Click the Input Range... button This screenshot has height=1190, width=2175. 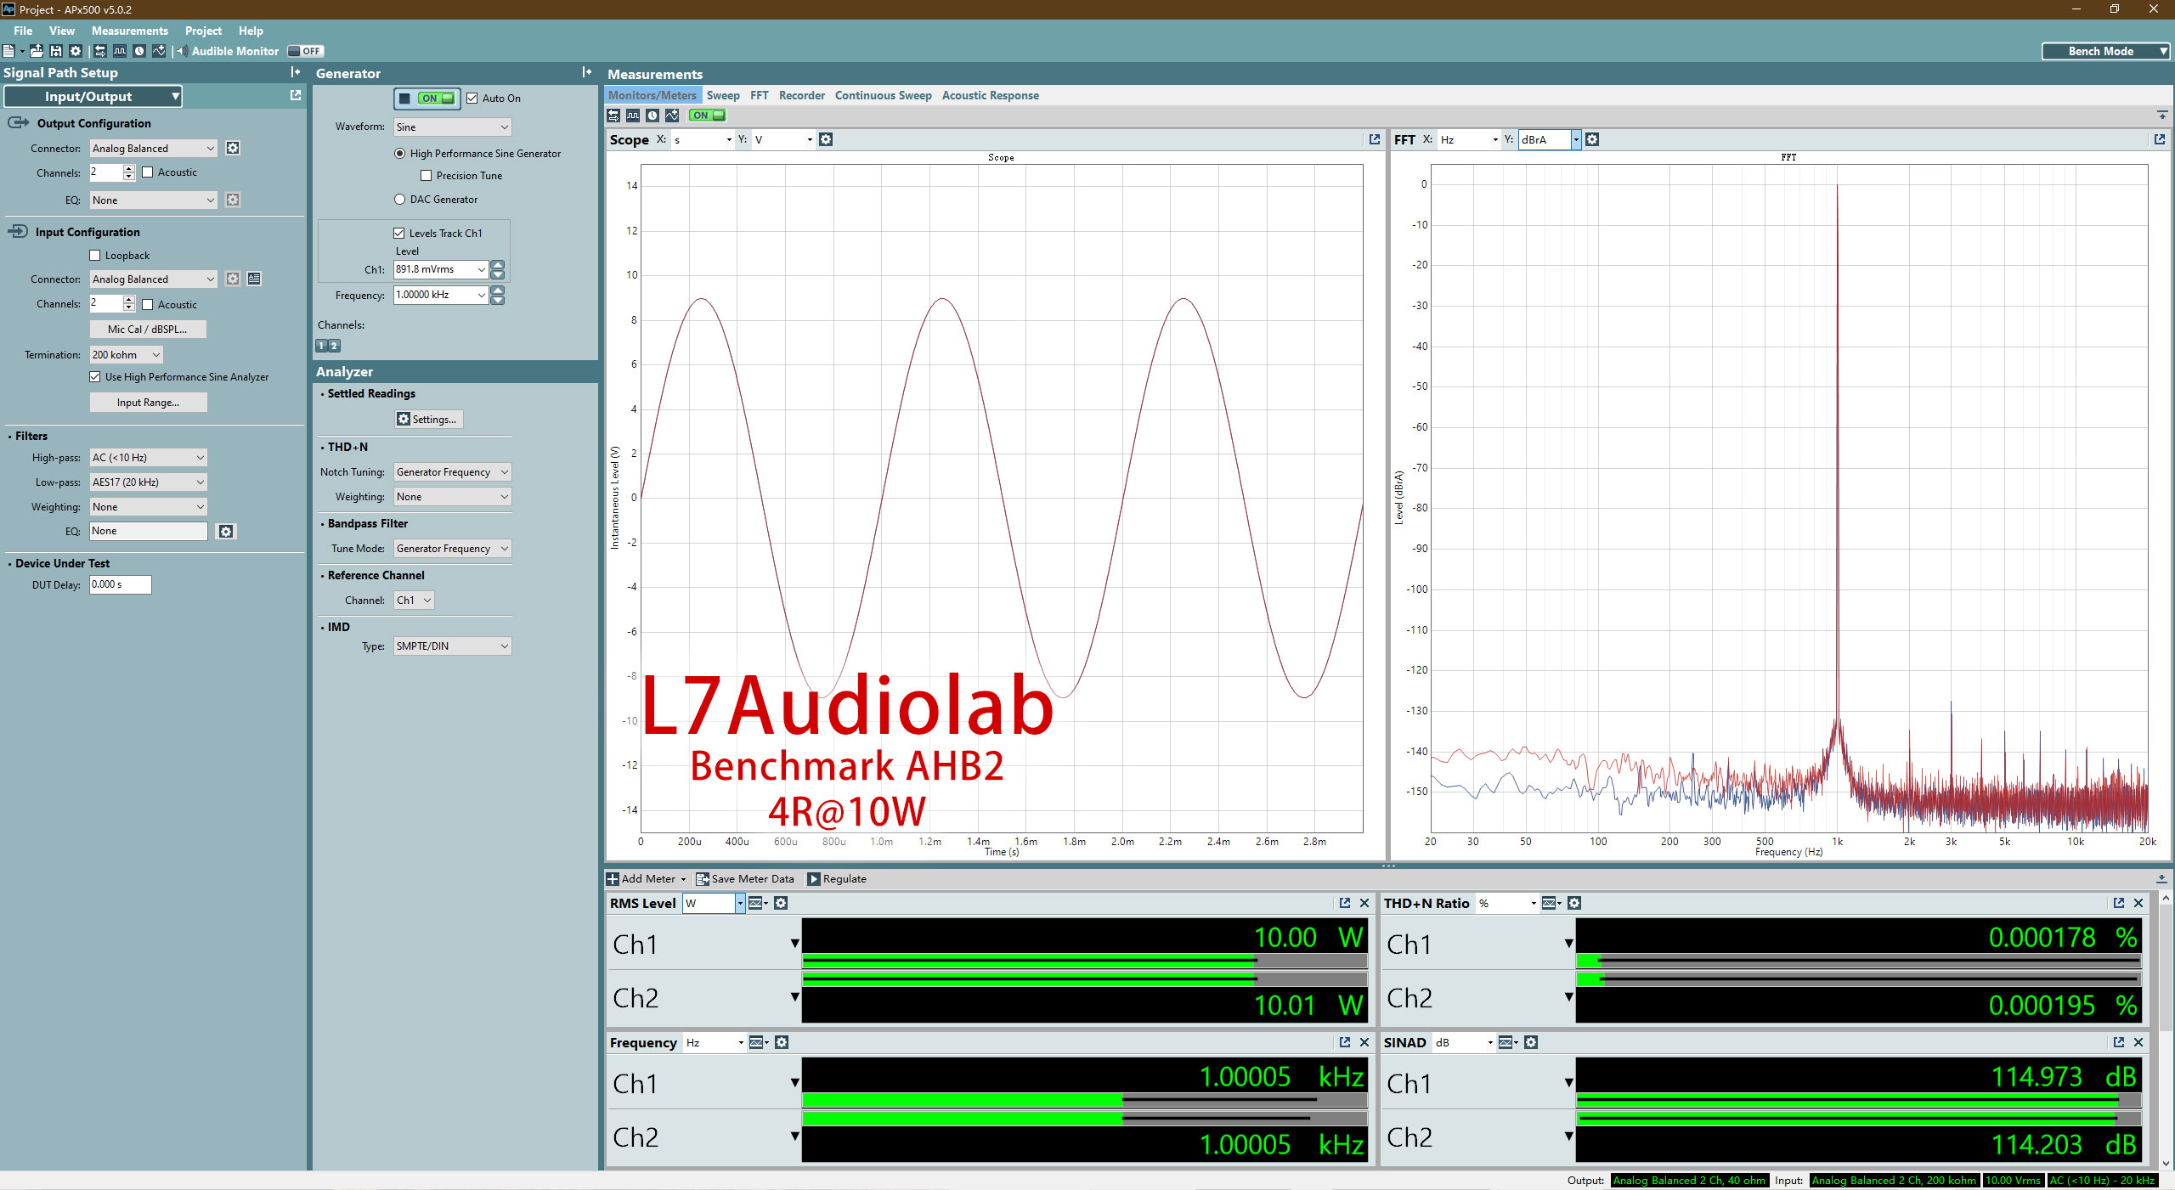(148, 403)
